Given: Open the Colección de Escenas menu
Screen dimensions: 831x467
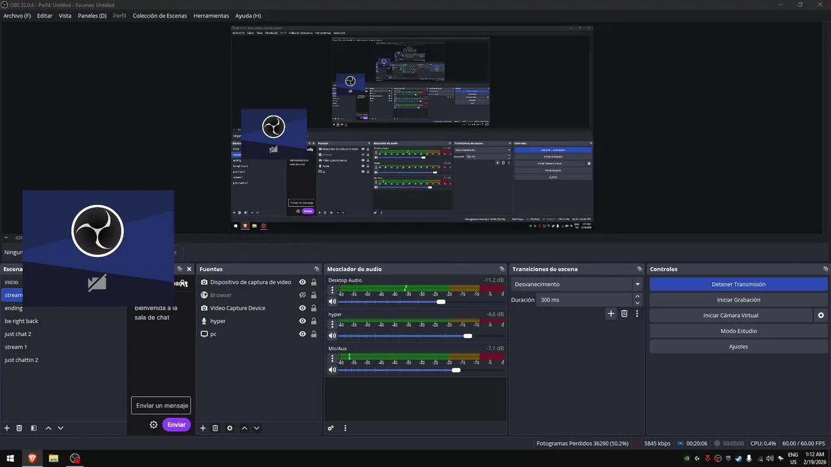Looking at the screenshot, I should click(160, 16).
